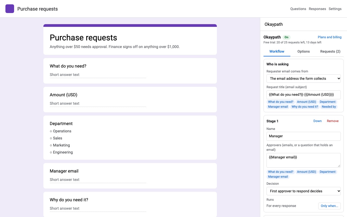Switch to the Options tab
This screenshot has height=217, width=347.
pos(304,52)
